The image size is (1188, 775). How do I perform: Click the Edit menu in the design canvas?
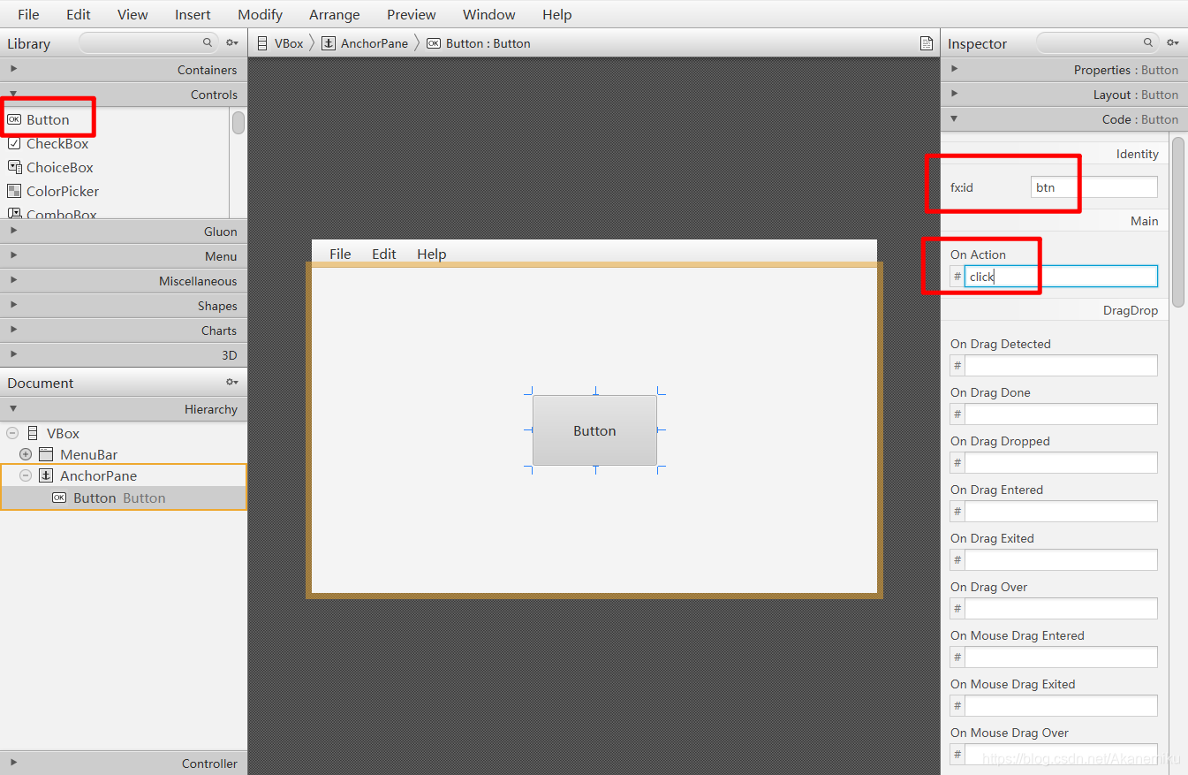384,254
